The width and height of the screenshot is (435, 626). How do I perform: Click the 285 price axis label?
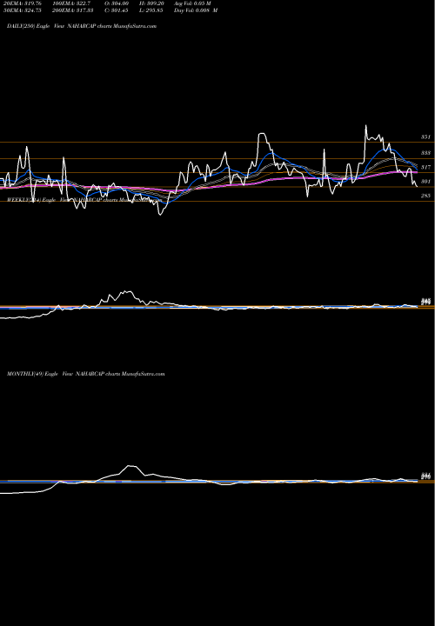click(x=425, y=196)
